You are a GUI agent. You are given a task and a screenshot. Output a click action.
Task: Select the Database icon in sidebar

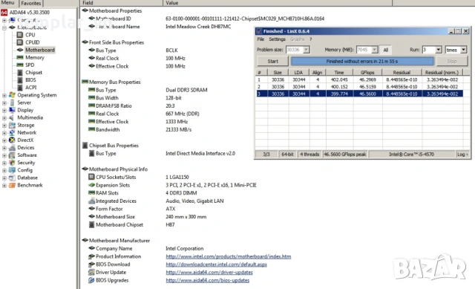tap(12, 178)
